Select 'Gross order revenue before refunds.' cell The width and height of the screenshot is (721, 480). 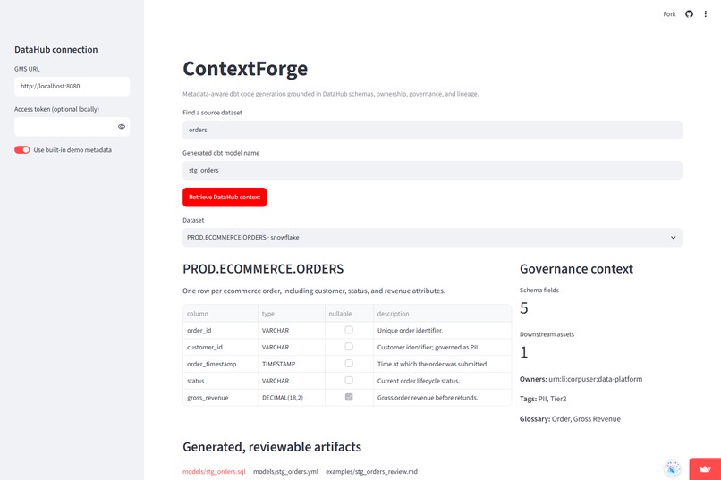click(442, 398)
